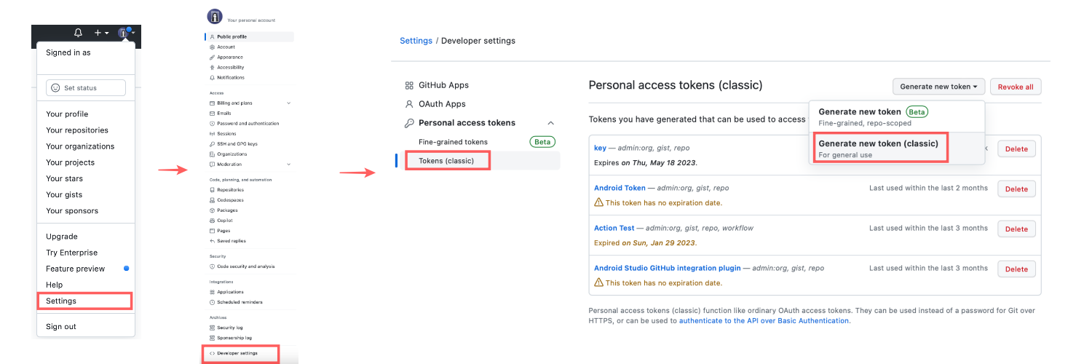Click the GitHub Apps grid icon
The image size is (1092, 364).
click(409, 85)
